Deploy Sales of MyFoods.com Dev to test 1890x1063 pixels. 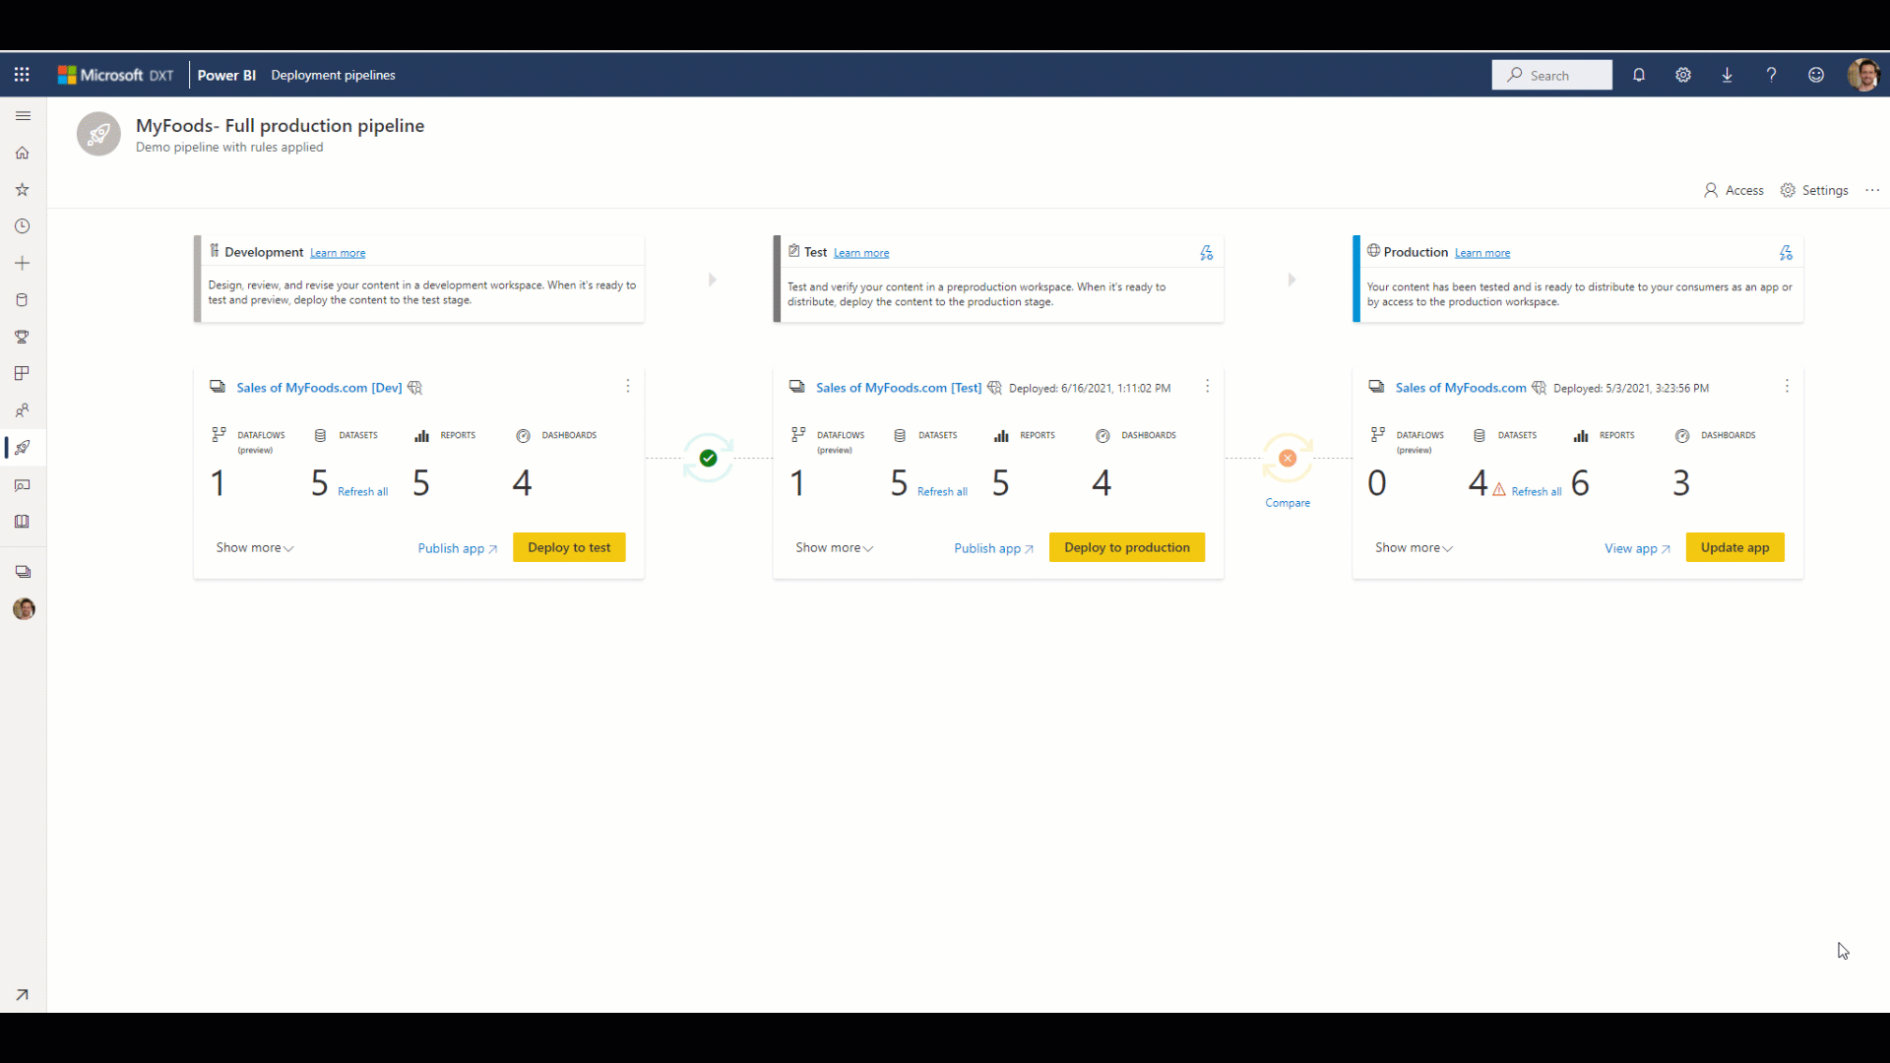pos(569,546)
